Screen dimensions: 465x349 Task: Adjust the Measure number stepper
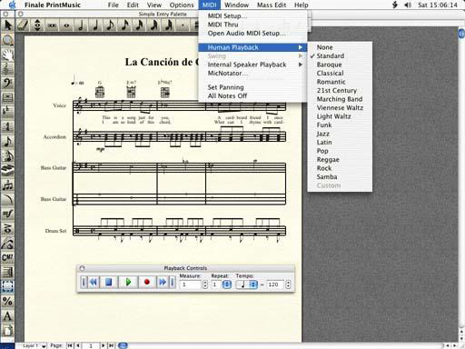(205, 284)
